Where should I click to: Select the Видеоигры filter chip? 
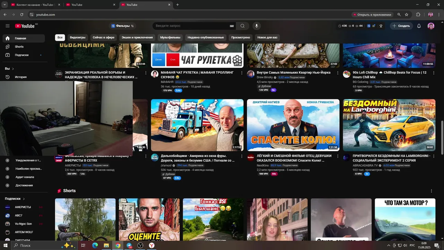pos(78,37)
